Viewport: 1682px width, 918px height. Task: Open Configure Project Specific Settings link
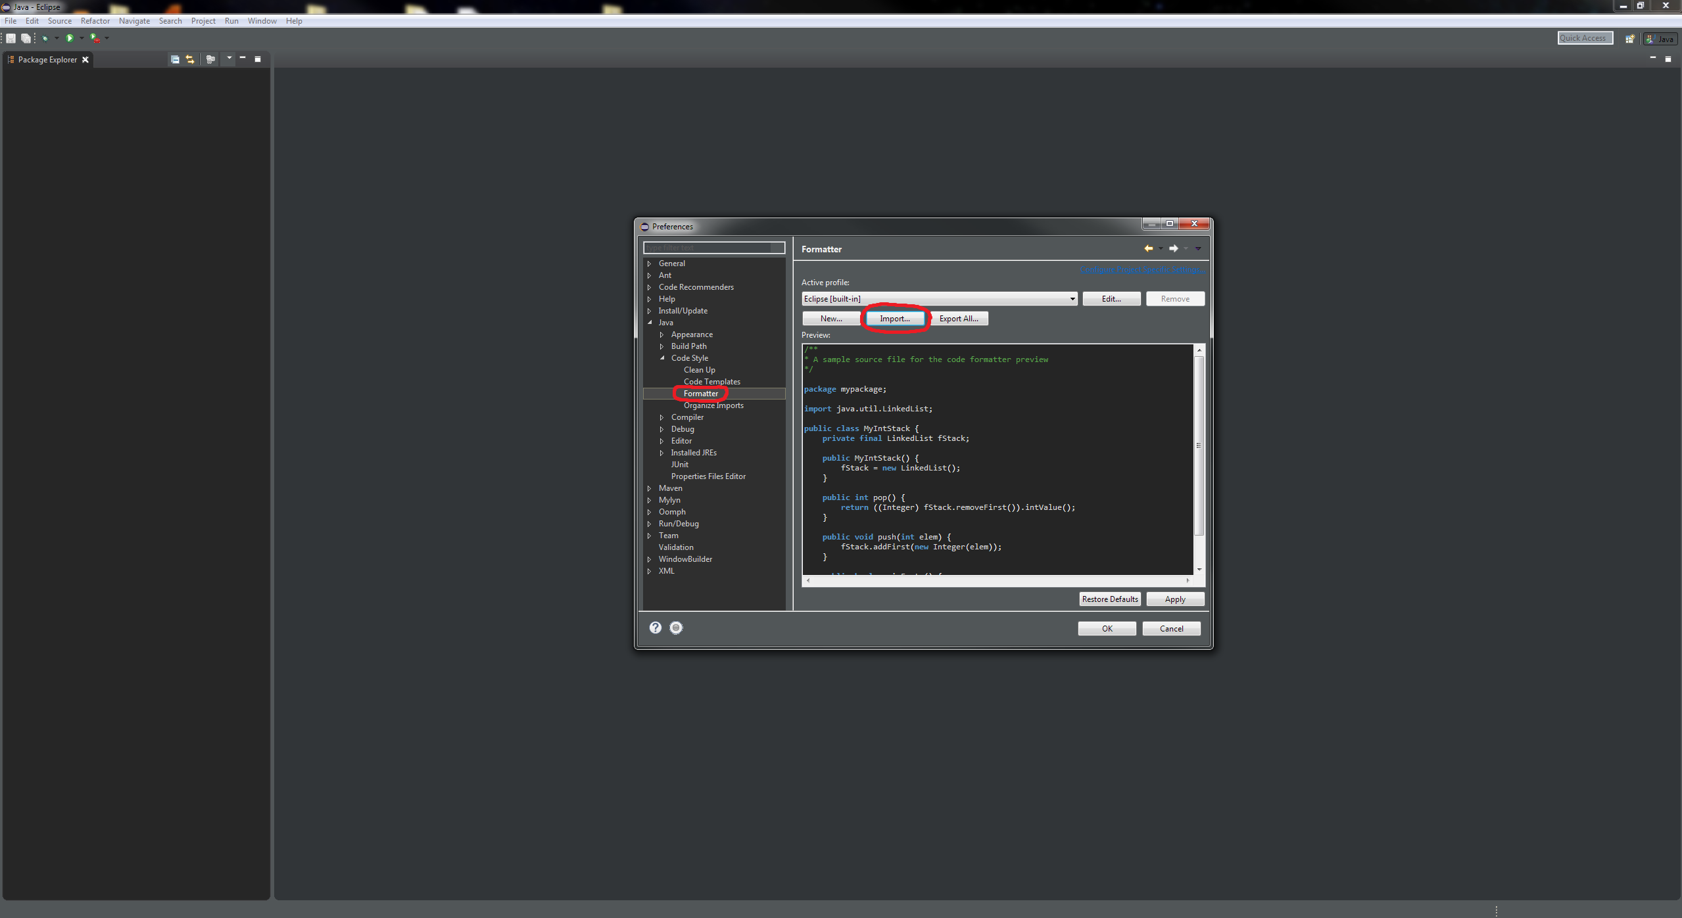pos(1142,269)
